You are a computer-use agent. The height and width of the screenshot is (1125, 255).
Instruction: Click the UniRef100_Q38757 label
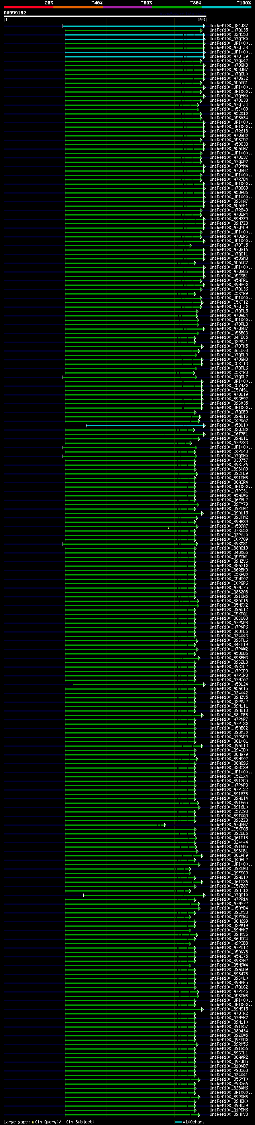(229, 460)
